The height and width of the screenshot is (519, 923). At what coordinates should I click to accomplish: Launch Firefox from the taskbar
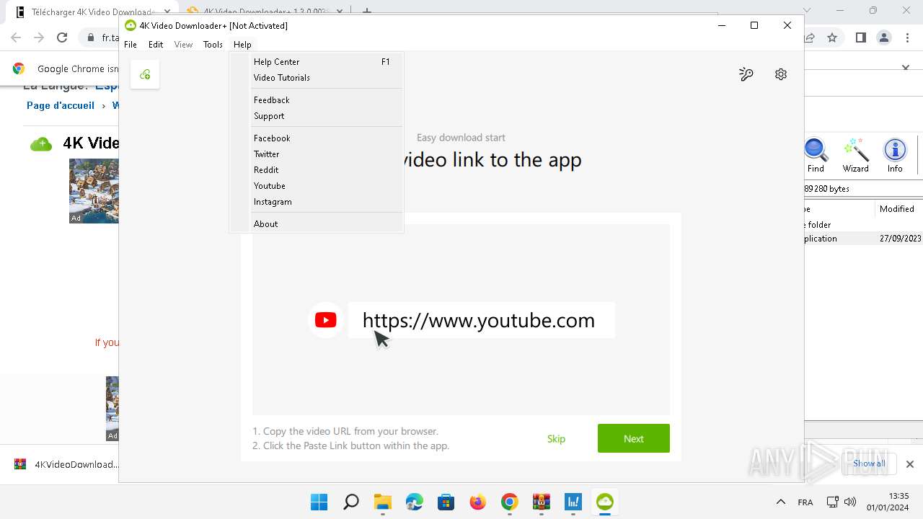pyautogui.click(x=477, y=502)
